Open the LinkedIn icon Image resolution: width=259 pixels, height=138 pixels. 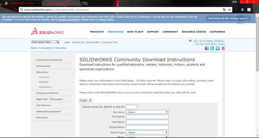(218, 48)
